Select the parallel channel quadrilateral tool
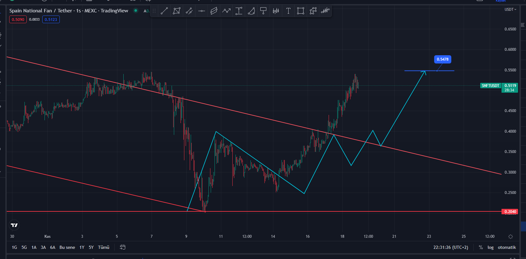Screen dimensions: 526x259 tap(177, 11)
